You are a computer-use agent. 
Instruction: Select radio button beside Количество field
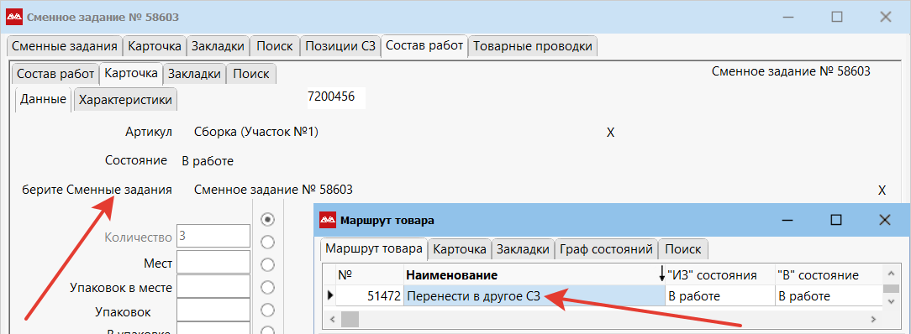pos(267,242)
